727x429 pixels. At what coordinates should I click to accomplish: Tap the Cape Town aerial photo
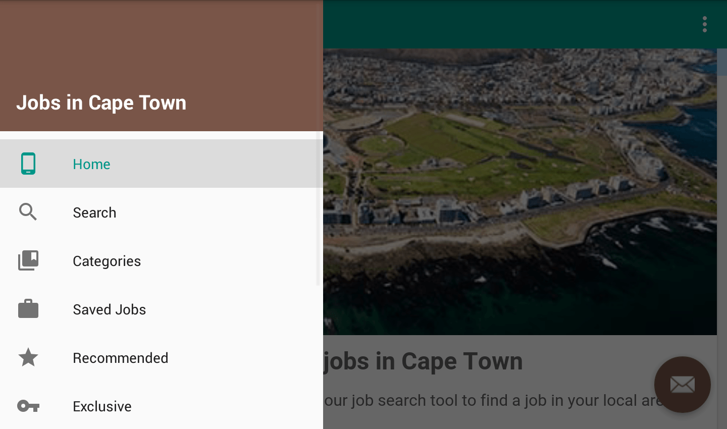520,192
